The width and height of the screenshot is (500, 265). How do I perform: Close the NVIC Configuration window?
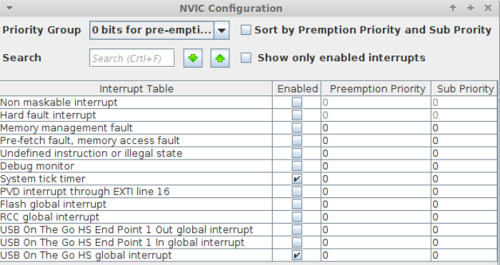(x=488, y=8)
